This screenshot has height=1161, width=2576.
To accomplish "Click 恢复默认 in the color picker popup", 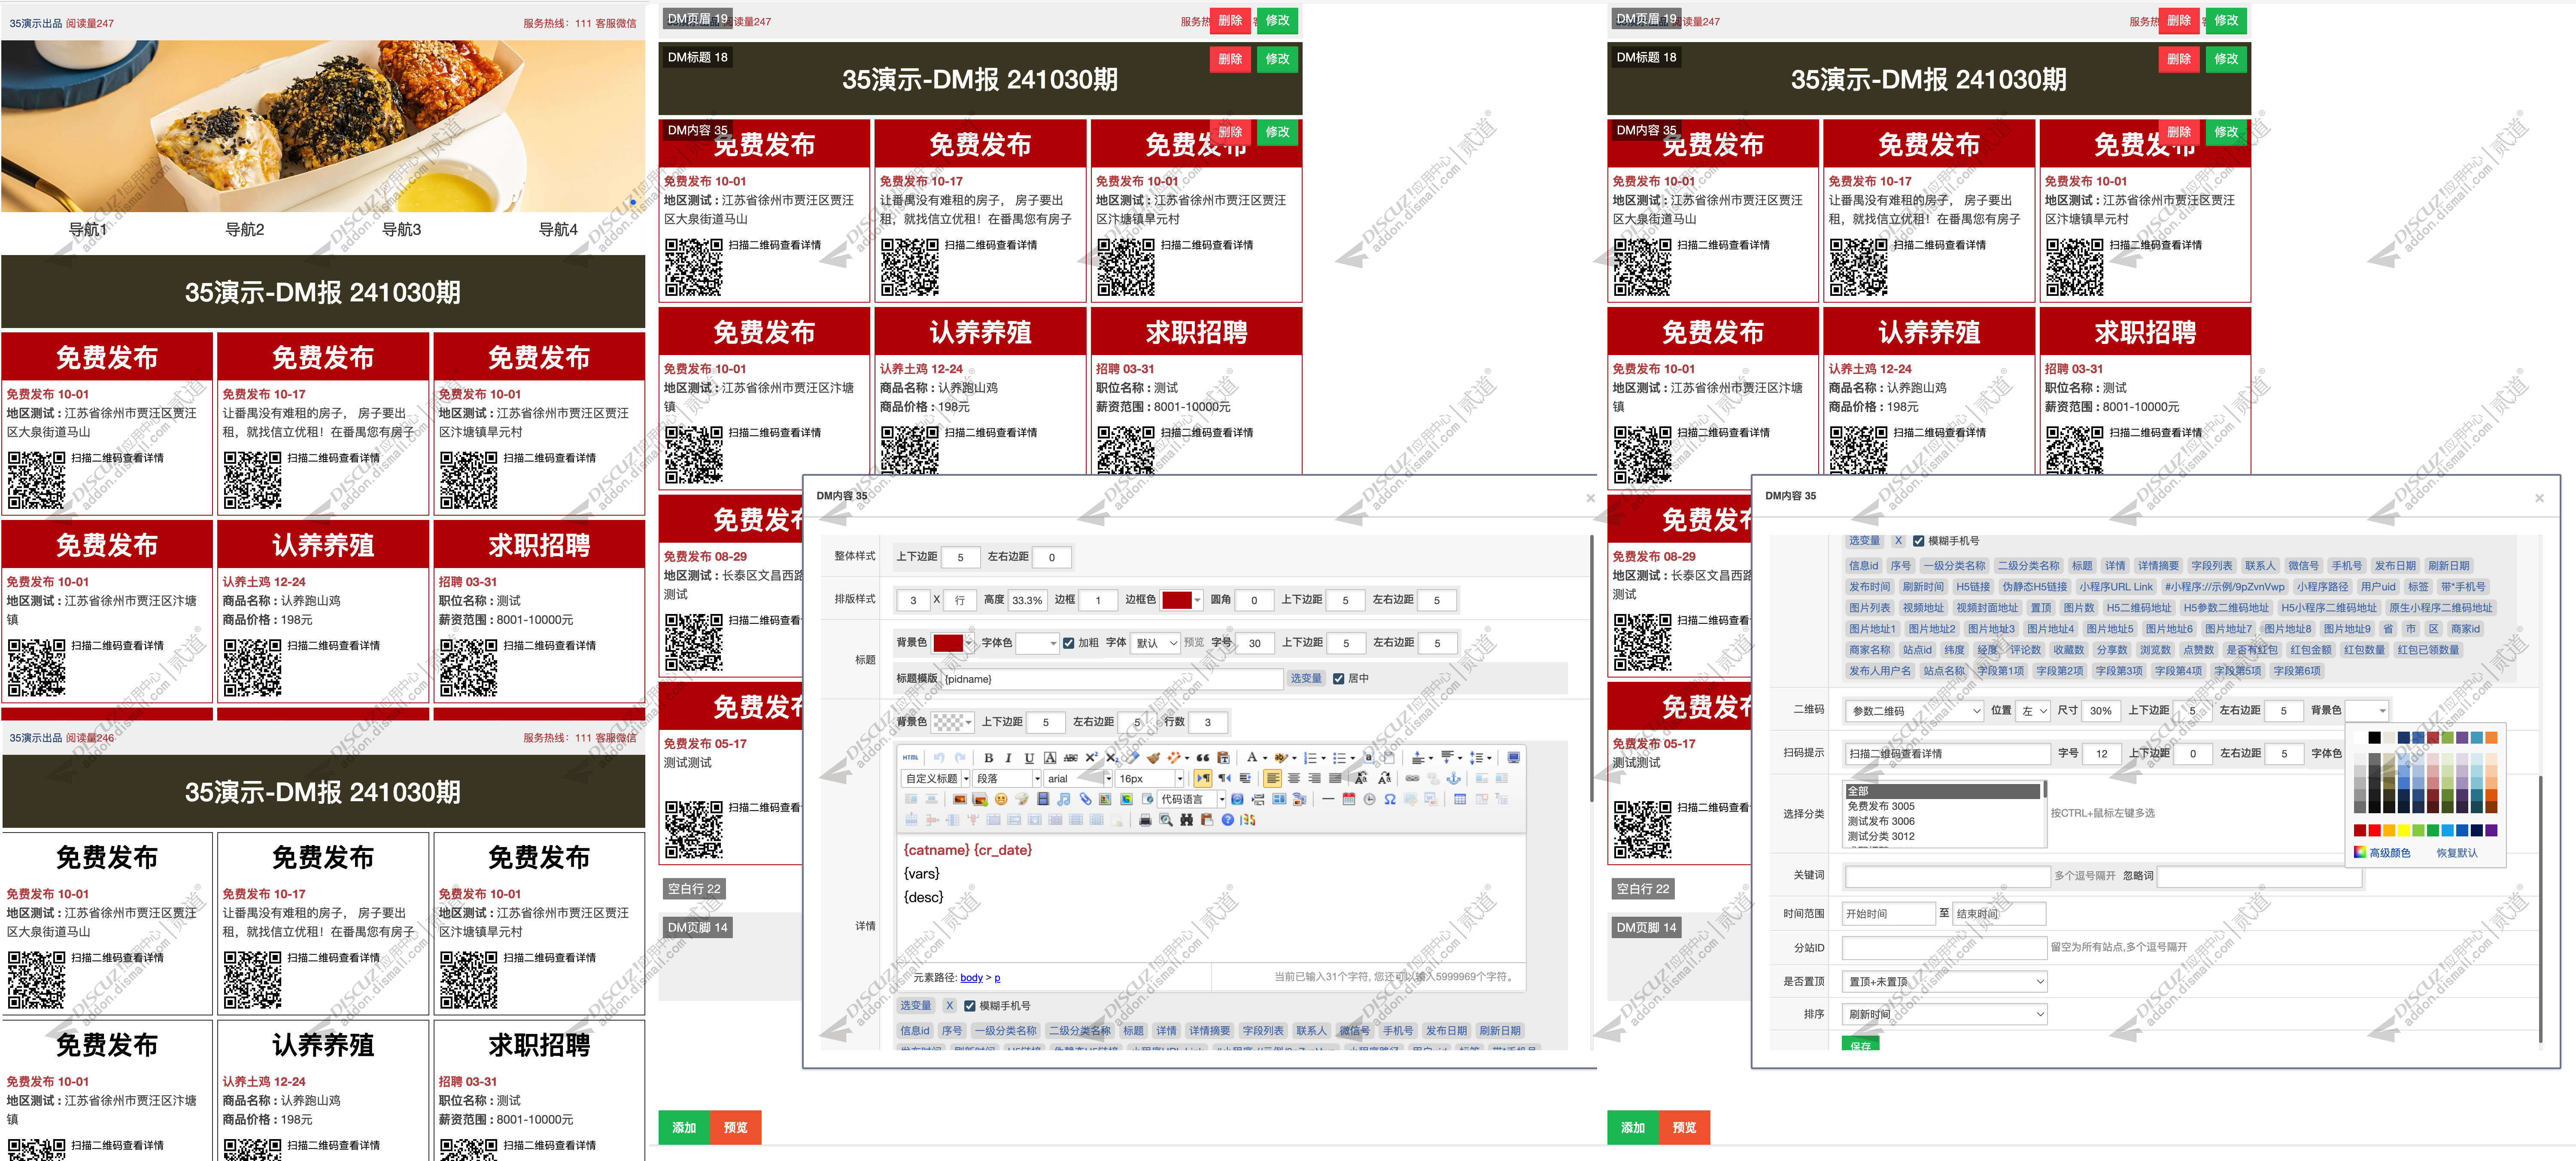I will pyautogui.click(x=2457, y=853).
